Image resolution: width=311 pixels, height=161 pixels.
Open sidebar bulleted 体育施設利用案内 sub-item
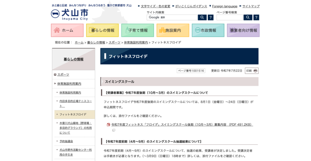tap(70, 92)
